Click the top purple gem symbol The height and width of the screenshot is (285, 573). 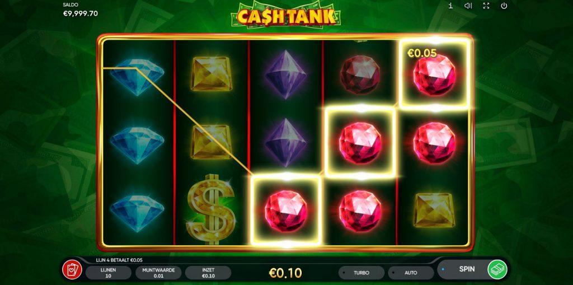tap(286, 74)
